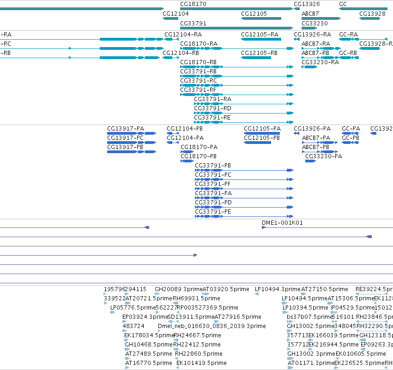The width and height of the screenshot is (393, 370).
Task: Select the CG13926 gene label
Action: (307, 4)
